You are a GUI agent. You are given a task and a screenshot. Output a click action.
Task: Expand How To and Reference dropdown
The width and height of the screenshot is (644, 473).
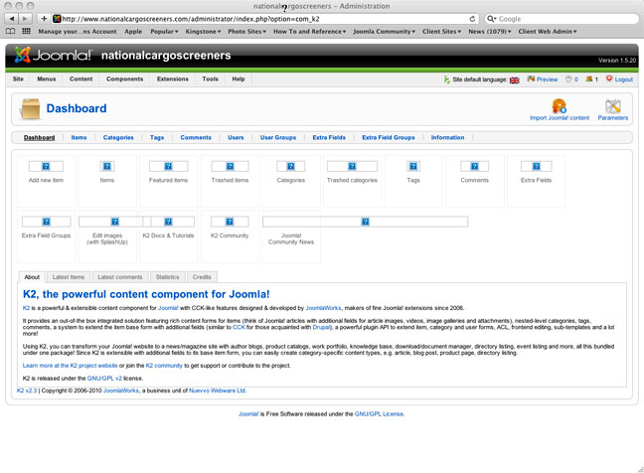310,31
